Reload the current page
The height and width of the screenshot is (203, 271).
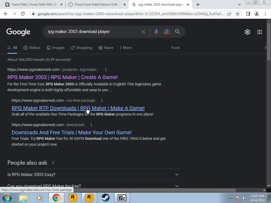click(23, 14)
